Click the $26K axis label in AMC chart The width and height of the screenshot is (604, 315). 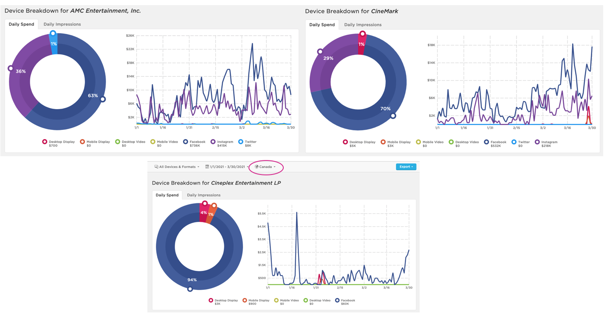point(130,36)
